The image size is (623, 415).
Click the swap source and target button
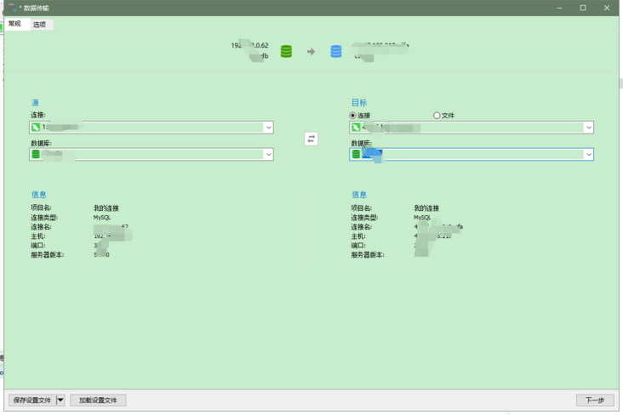pyautogui.click(x=311, y=139)
